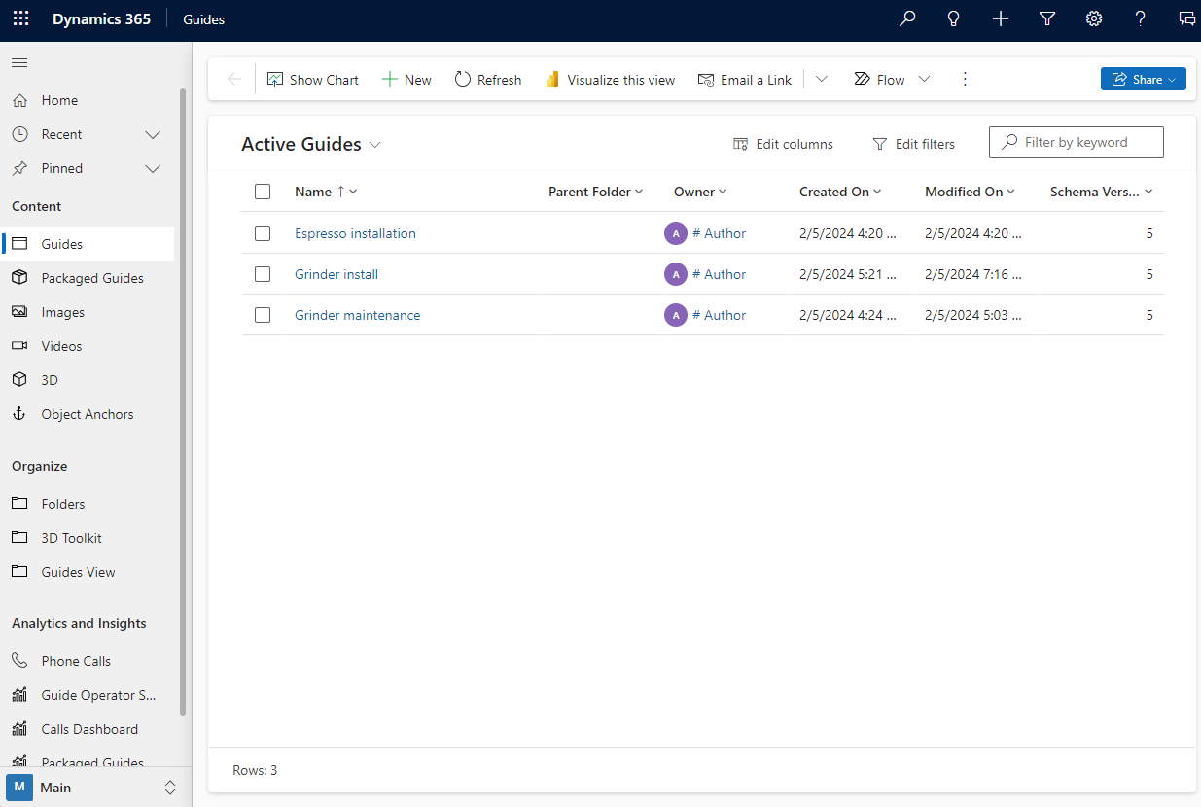Check the Grinder maintenance row checkbox

263,315
